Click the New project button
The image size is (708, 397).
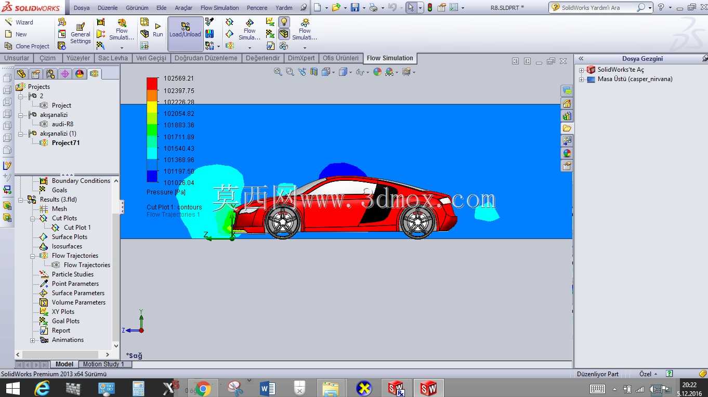[x=16, y=34]
